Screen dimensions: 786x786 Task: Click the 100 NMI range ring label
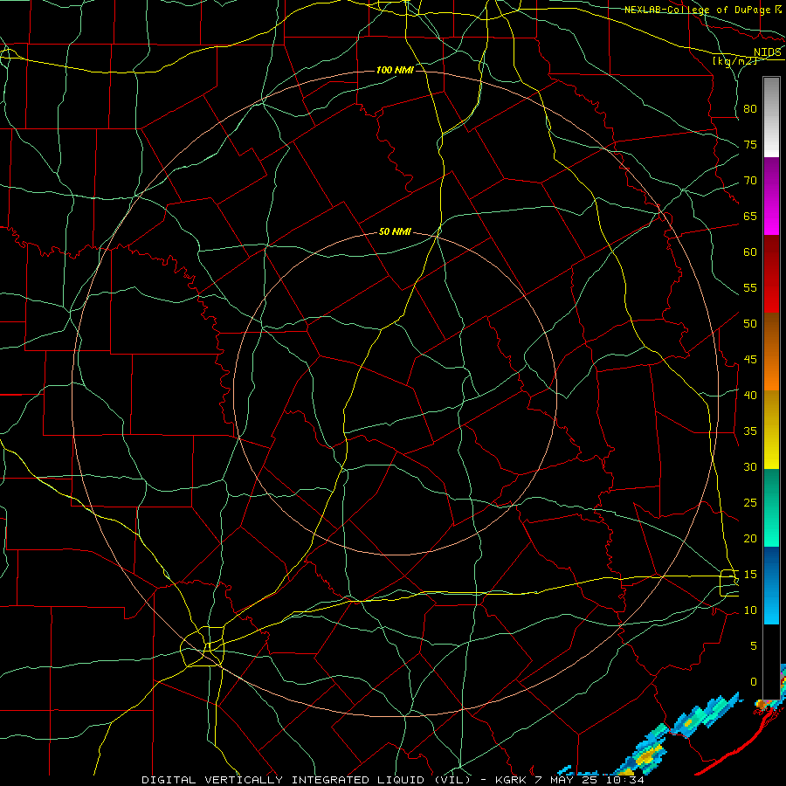pos(395,70)
